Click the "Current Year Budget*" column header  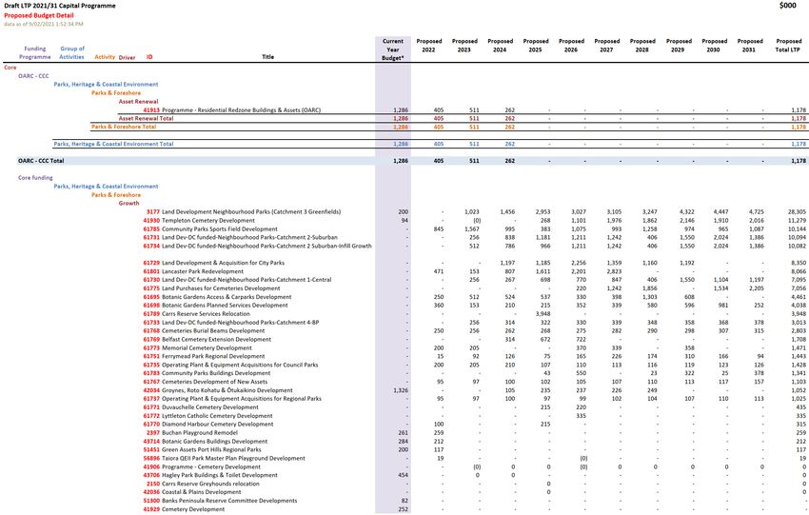coord(393,50)
